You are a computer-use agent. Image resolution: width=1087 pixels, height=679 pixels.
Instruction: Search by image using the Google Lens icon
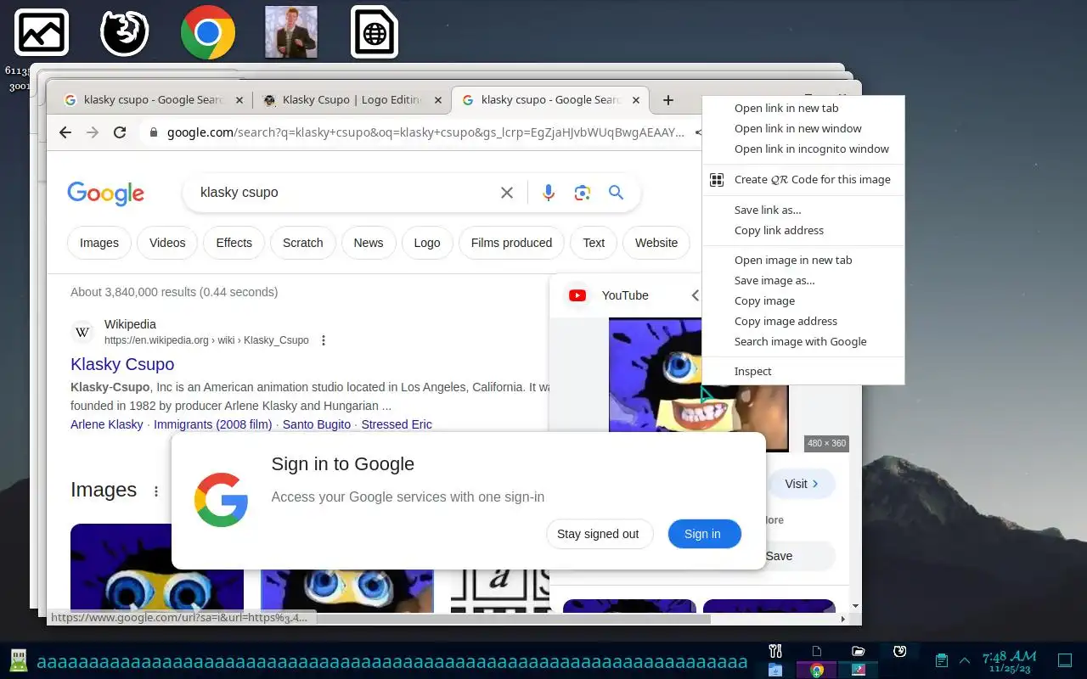click(x=582, y=193)
